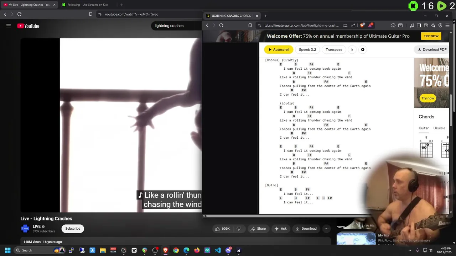Dislike the Lightning Crashes video
This screenshot has width=456, height=256.
[239, 229]
